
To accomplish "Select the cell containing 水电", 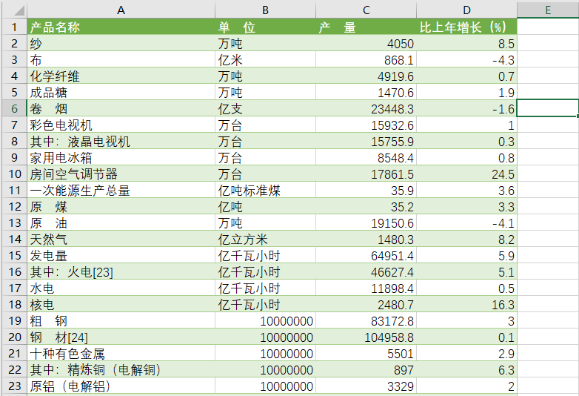I will point(121,288).
